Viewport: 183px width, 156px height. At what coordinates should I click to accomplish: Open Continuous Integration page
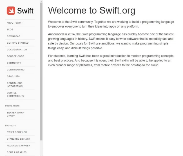15,85
